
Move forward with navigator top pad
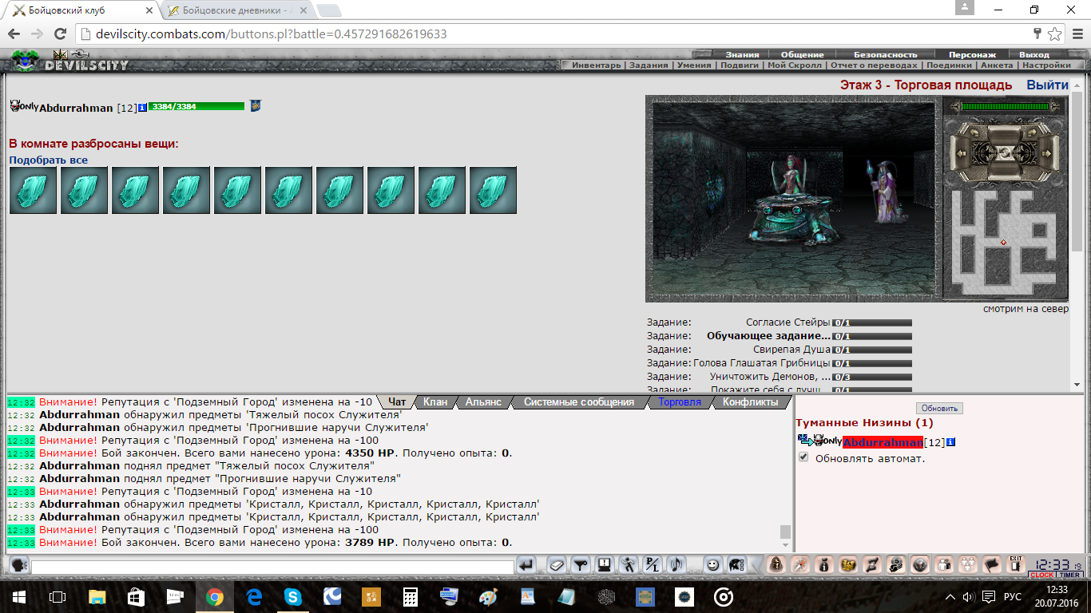[x=1005, y=135]
